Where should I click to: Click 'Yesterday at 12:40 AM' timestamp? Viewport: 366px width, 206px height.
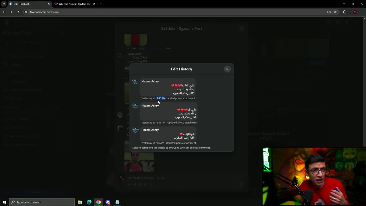click(154, 98)
